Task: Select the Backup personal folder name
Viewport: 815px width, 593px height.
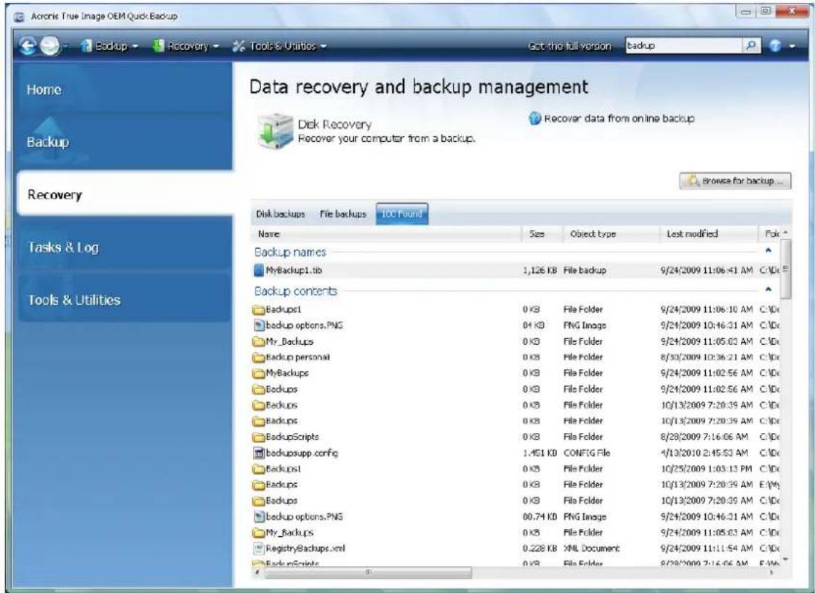Action: (x=297, y=357)
